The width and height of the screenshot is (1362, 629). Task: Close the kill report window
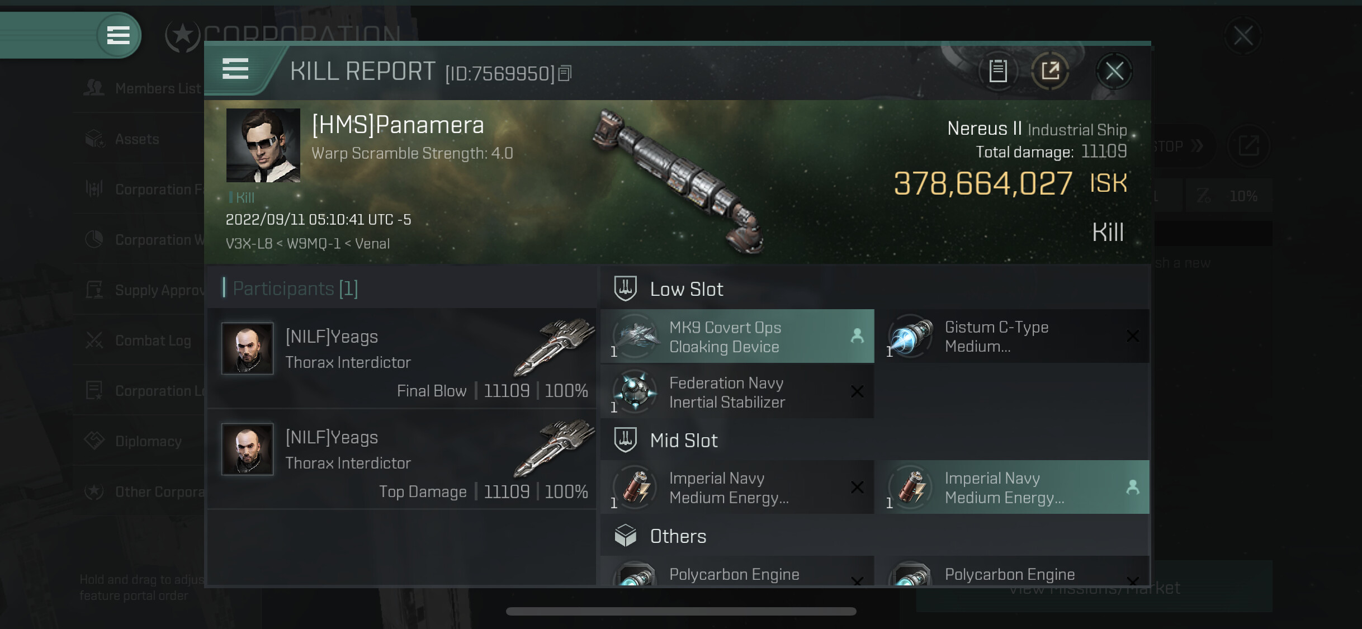pyautogui.click(x=1114, y=71)
